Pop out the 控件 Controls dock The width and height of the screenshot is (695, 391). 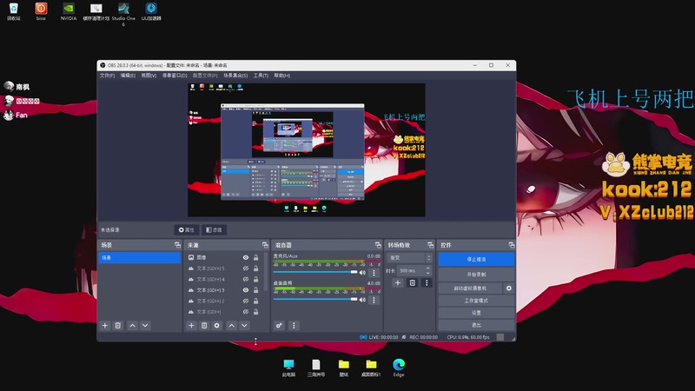(512, 245)
